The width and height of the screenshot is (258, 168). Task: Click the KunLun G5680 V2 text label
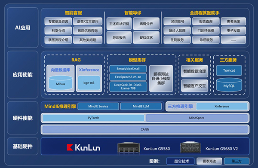pyautogui.click(x=221, y=149)
